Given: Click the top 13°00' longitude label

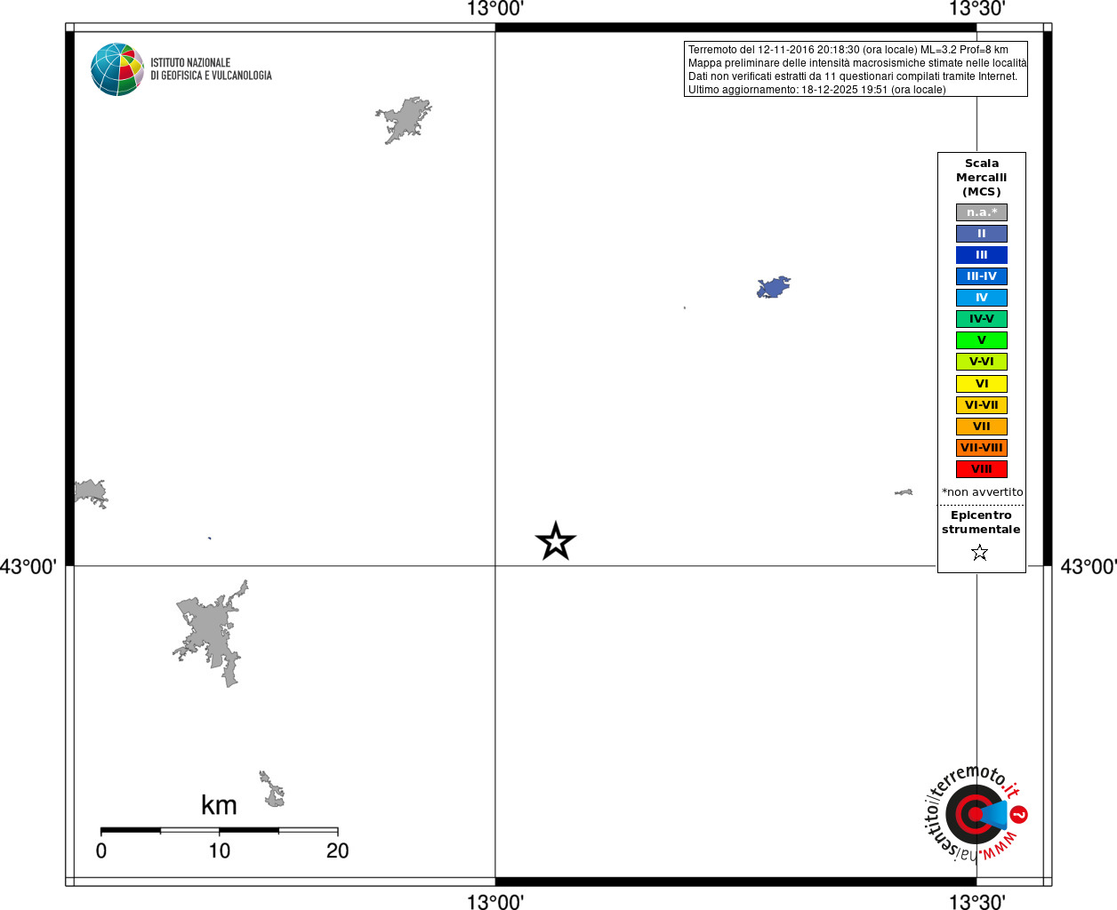Looking at the screenshot, I should [495, 9].
